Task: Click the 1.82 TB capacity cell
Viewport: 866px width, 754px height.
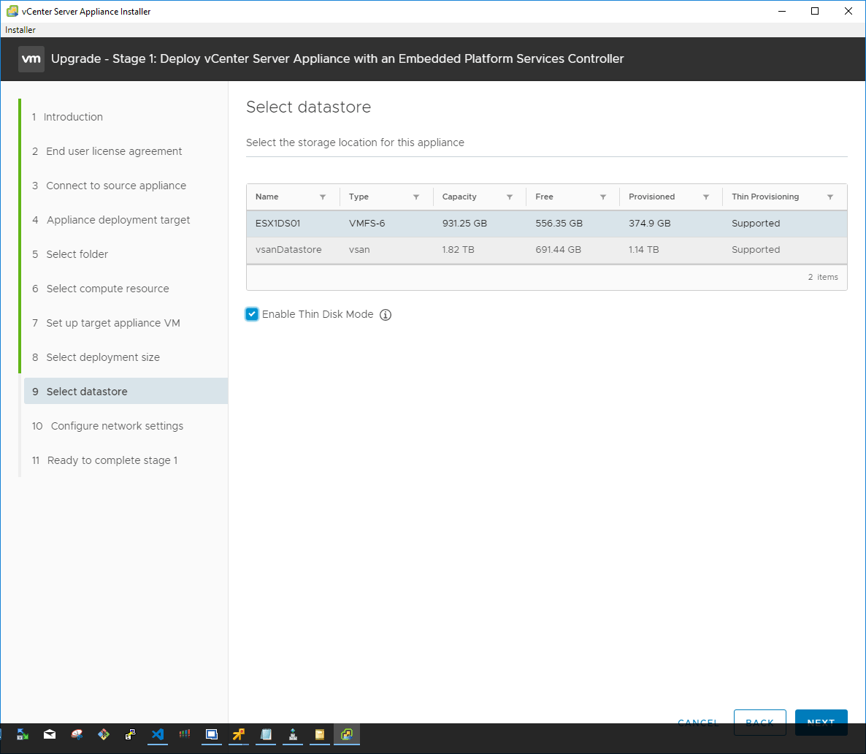Action: coord(458,250)
